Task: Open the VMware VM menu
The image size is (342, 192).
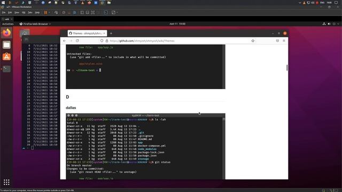Action: click(x=24, y=12)
